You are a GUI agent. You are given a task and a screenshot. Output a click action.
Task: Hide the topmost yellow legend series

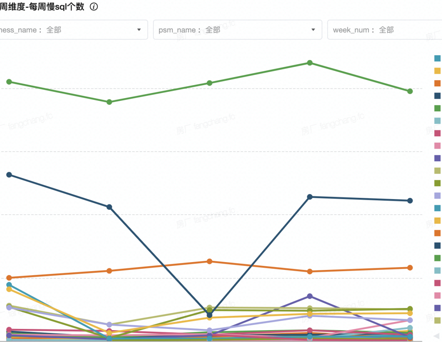coord(437,70)
